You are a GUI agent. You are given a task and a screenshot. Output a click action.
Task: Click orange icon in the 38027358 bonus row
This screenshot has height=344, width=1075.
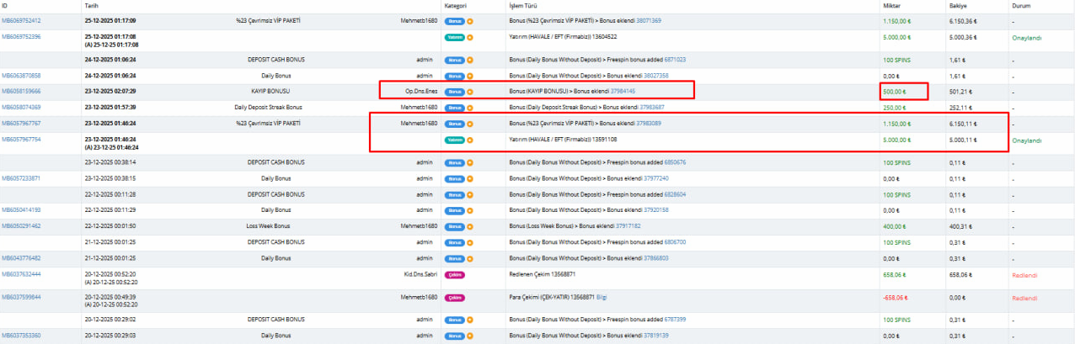pyautogui.click(x=470, y=76)
